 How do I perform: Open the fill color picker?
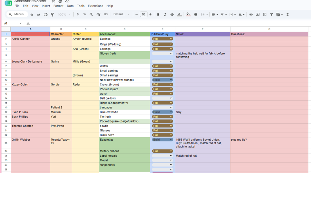[x=188, y=14]
